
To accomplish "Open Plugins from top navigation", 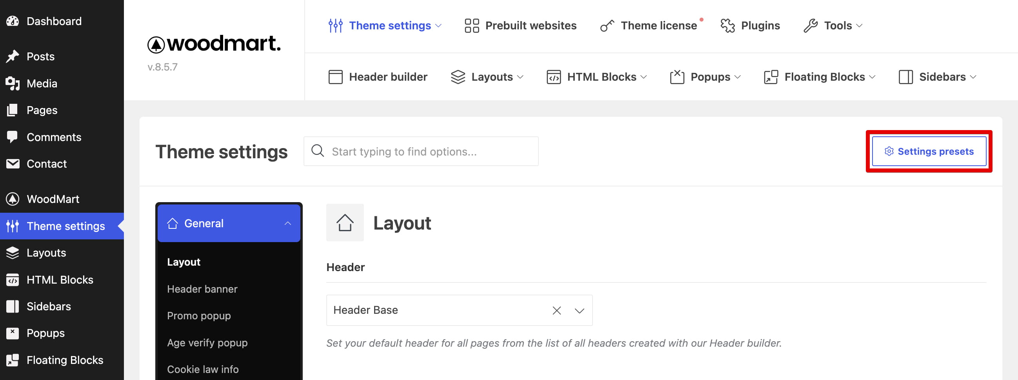I will pos(750,25).
